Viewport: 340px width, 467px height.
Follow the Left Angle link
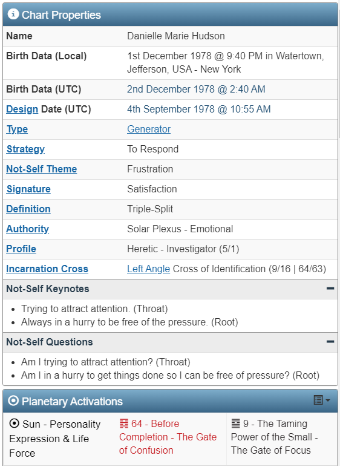coord(148,269)
